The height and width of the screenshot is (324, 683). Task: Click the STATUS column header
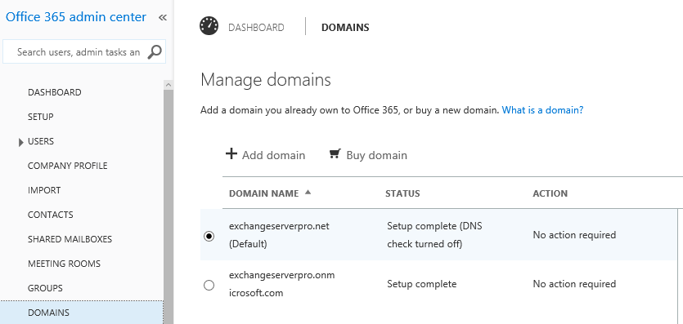[402, 193]
